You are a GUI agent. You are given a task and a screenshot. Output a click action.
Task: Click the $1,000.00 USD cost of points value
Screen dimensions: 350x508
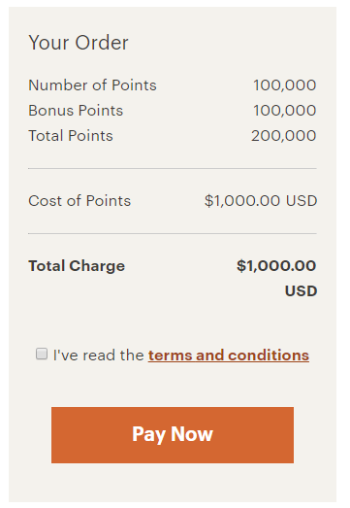tap(261, 201)
